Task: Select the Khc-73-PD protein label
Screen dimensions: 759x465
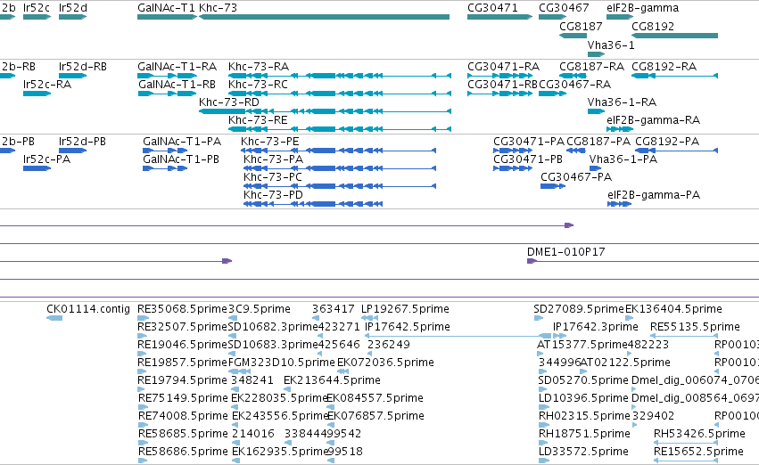Action: click(274, 195)
